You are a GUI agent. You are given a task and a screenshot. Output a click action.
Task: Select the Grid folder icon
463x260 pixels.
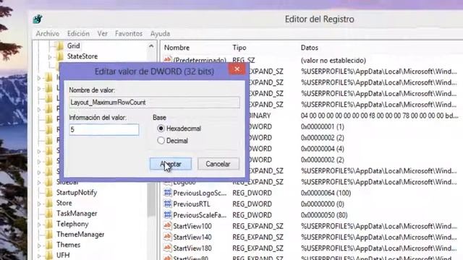pyautogui.click(x=60, y=45)
